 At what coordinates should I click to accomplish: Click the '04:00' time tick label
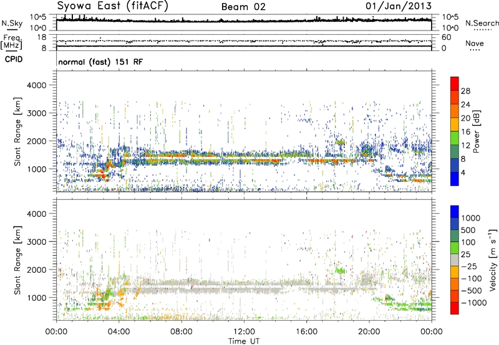coord(119,332)
